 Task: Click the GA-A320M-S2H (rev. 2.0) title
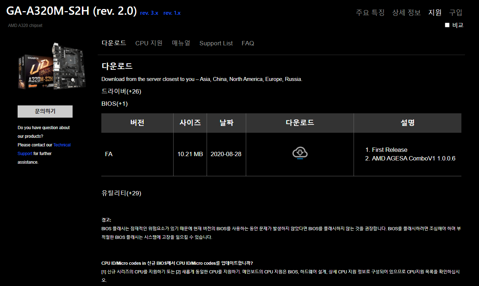click(72, 11)
